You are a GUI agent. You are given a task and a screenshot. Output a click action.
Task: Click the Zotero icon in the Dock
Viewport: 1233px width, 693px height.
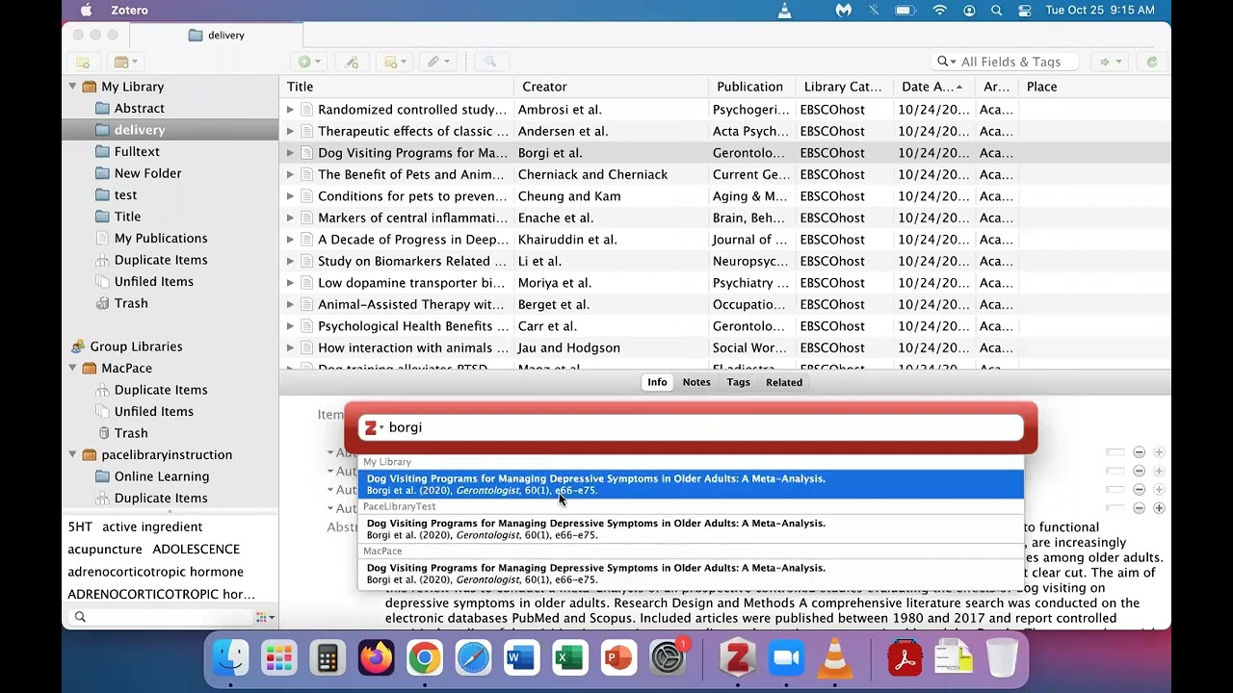pos(738,658)
